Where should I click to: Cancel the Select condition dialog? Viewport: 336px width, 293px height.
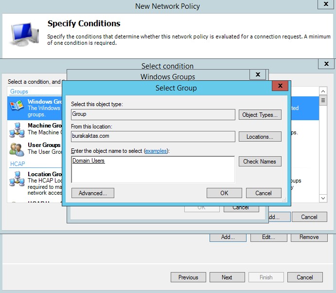pos(309,217)
